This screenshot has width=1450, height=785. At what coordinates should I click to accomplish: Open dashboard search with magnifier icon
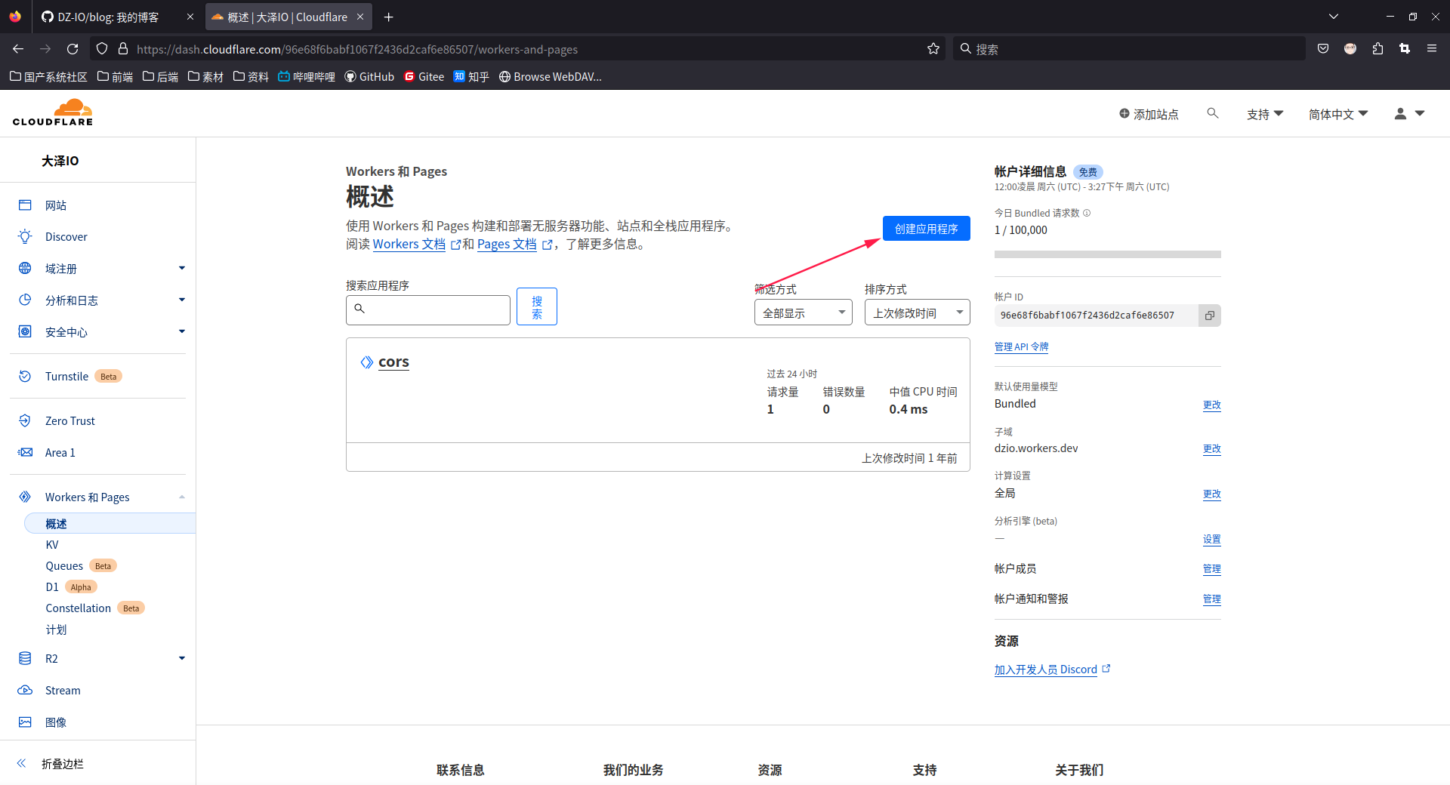1212,113
